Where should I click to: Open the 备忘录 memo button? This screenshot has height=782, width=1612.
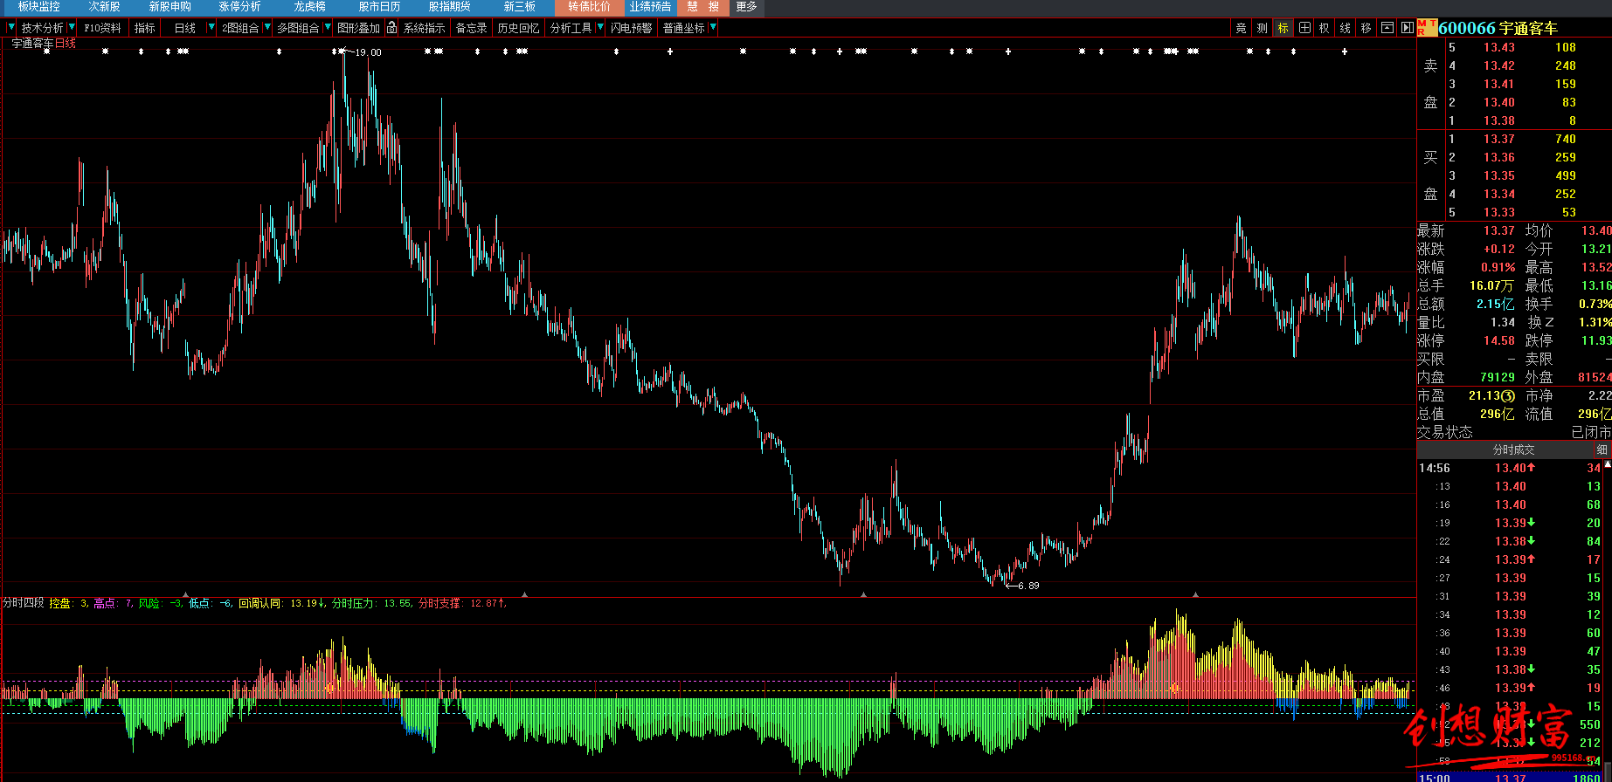pos(471,28)
